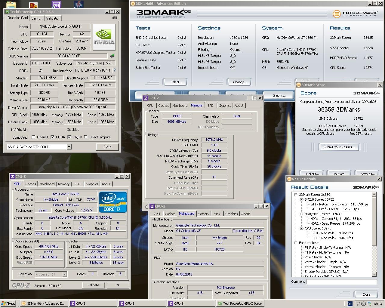Click the GPU-Z title bar icon

[x=7, y=12]
